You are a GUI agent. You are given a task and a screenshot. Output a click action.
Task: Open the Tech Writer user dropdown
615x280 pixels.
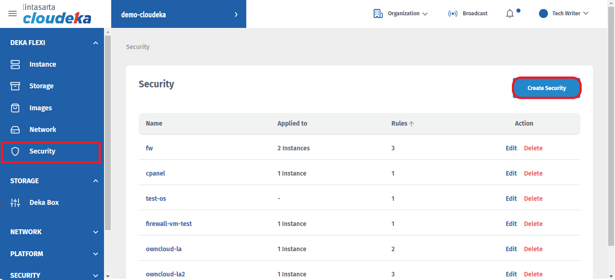[x=564, y=14]
